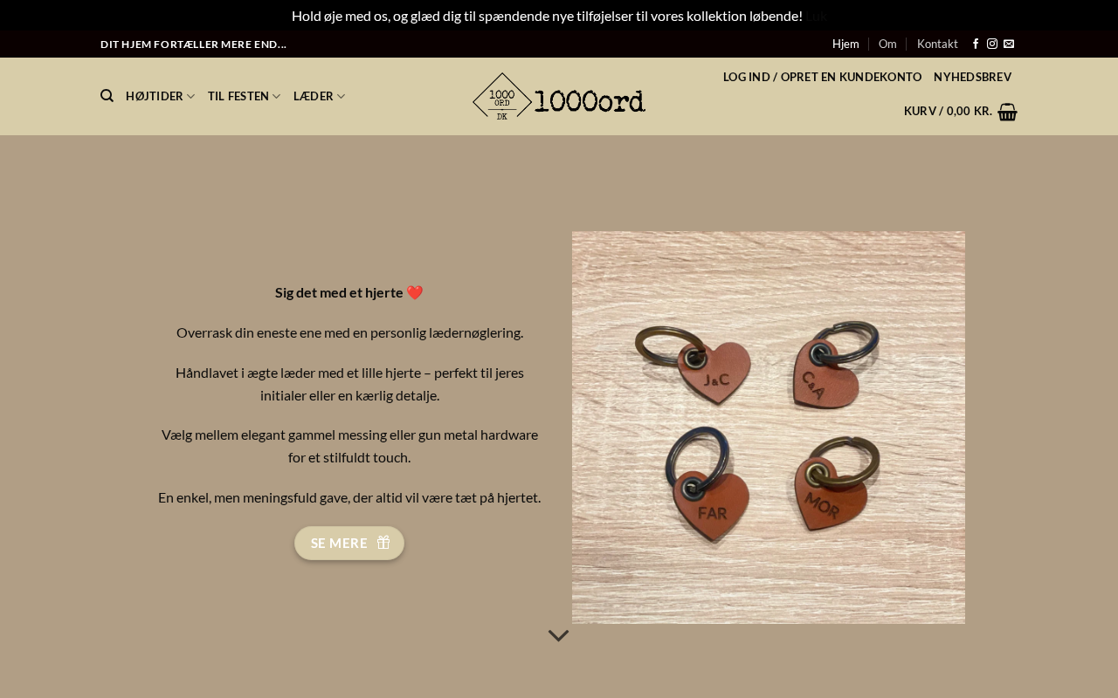Expand the Højtider dropdown menu
The width and height of the screenshot is (1118, 698).
(x=160, y=96)
